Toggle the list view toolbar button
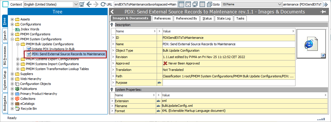 tap(181, 4)
